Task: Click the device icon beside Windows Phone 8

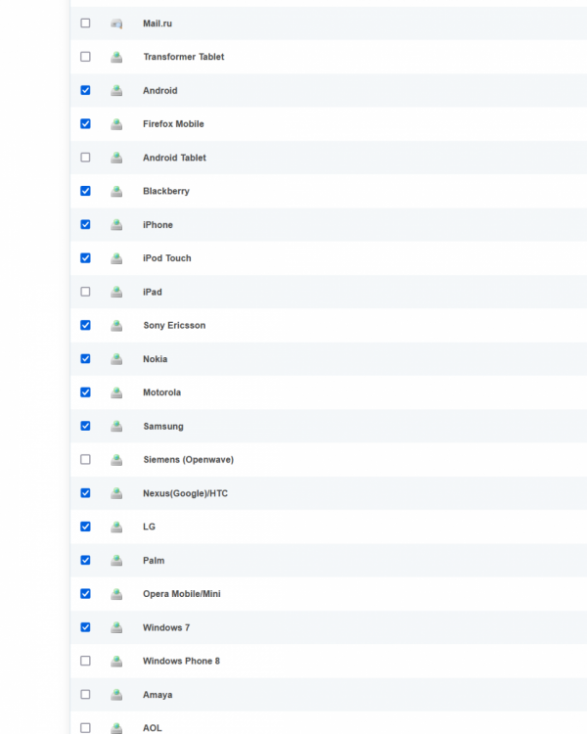Action: [116, 662]
